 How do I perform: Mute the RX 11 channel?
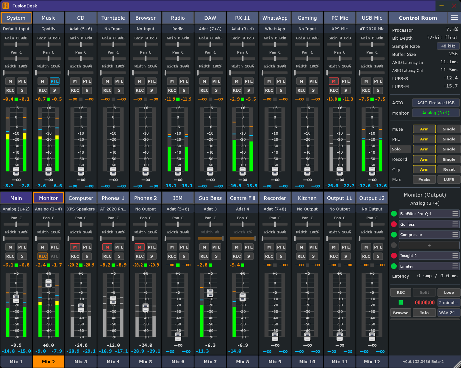point(236,81)
